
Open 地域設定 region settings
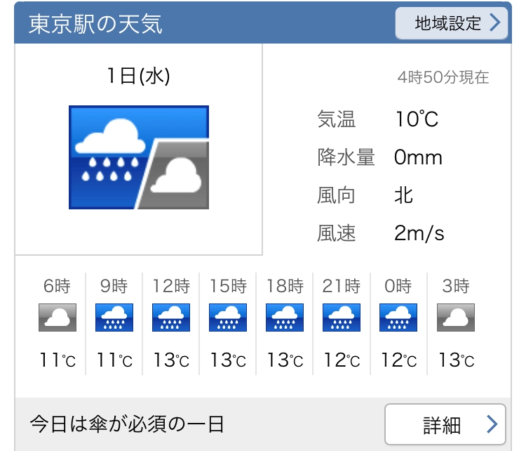(x=451, y=23)
